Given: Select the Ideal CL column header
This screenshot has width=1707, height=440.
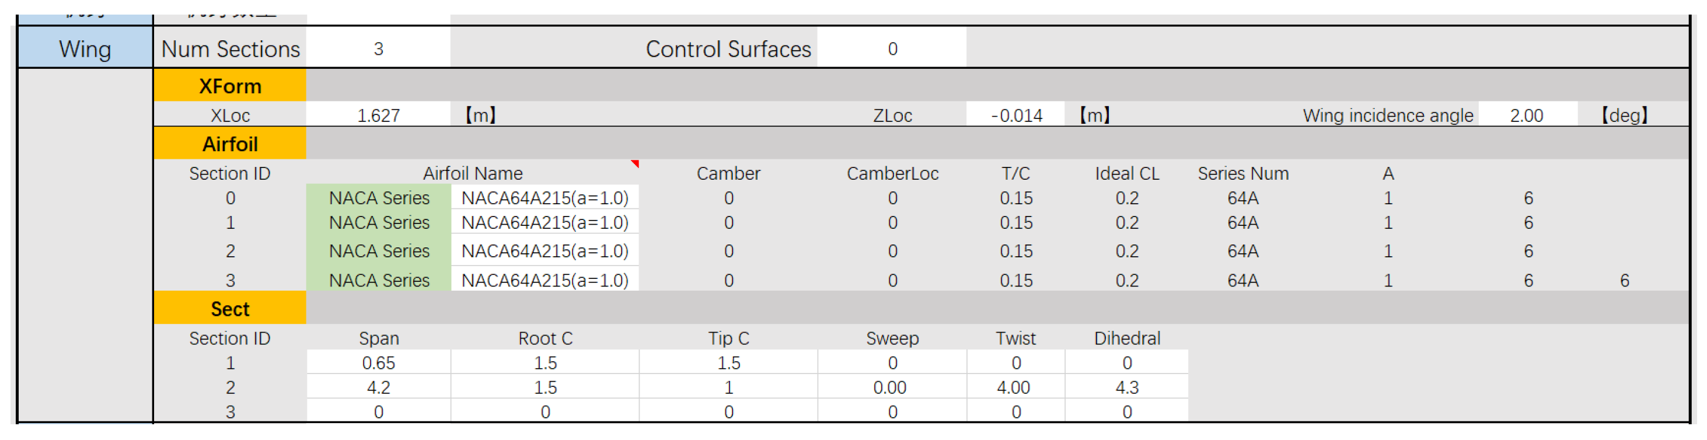Looking at the screenshot, I should (x=1126, y=174).
